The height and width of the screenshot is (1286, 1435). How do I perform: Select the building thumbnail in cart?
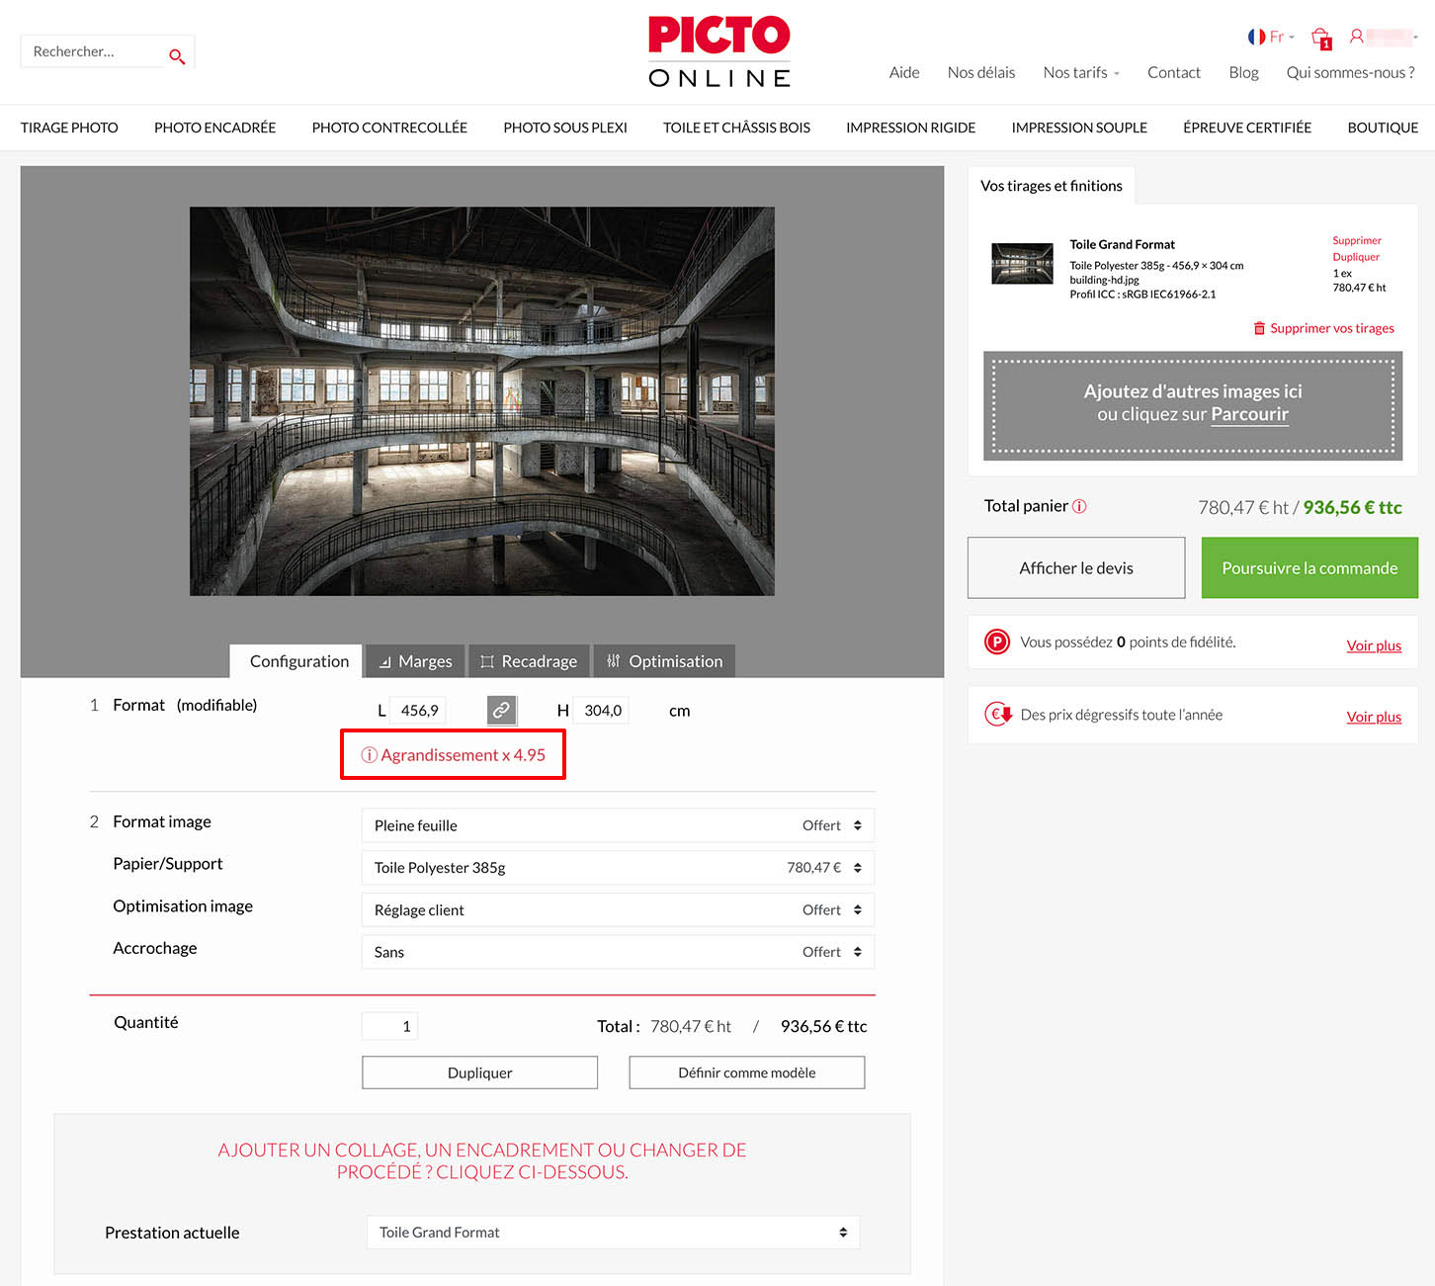click(x=1022, y=264)
